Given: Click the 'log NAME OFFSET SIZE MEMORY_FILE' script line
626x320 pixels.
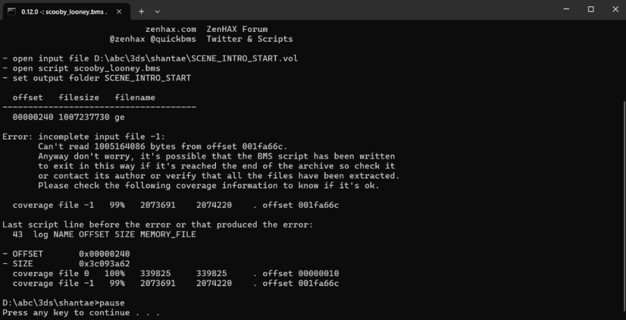Looking at the screenshot, I should pos(115,234).
